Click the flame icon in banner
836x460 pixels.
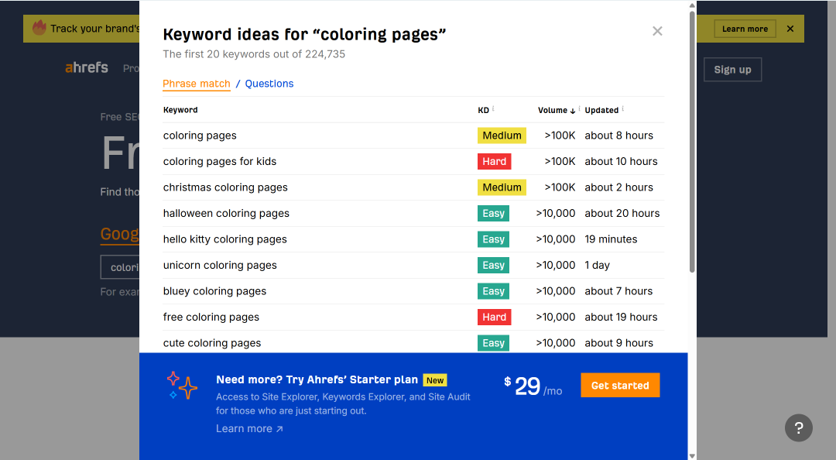39,27
